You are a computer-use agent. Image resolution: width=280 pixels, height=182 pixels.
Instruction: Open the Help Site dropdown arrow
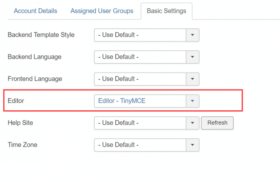coord(192,123)
